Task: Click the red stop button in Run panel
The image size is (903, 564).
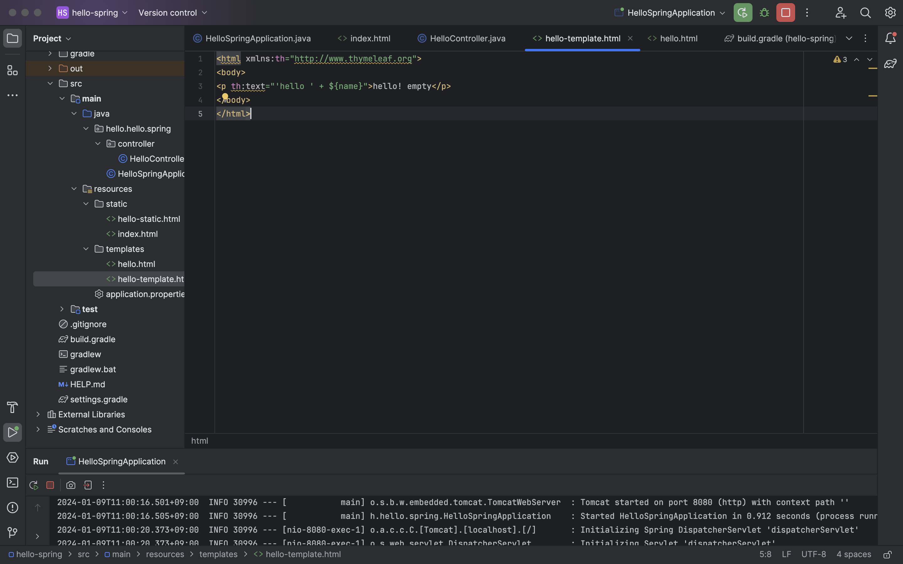Action: click(x=50, y=485)
